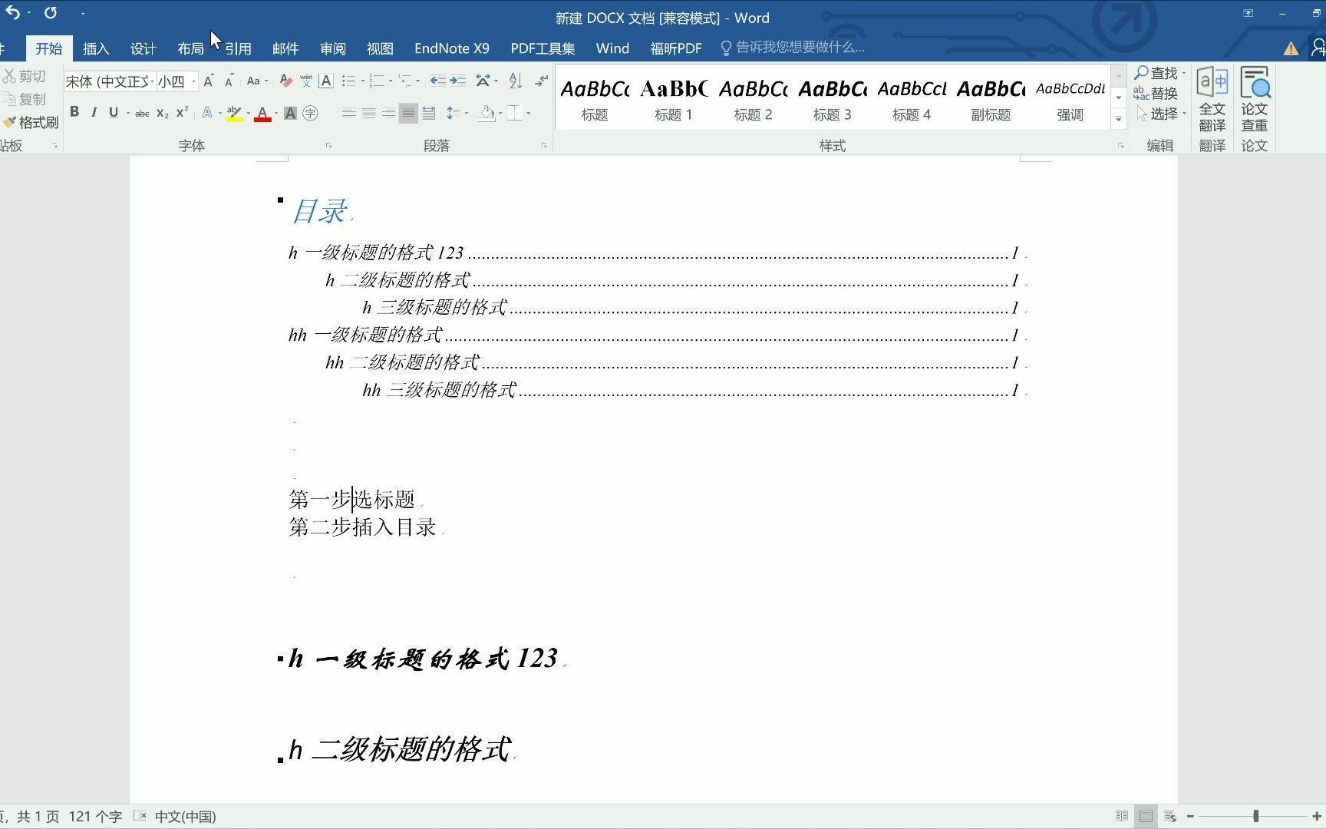Click the Replace (替换) command

point(1156,94)
